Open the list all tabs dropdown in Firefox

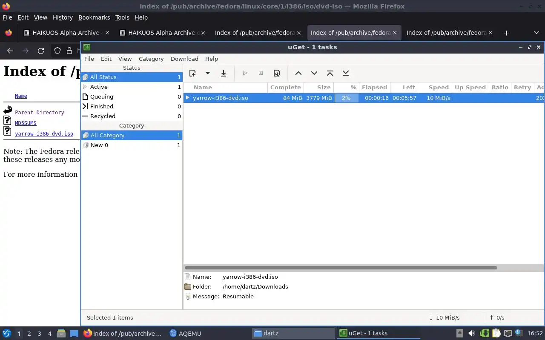536,33
